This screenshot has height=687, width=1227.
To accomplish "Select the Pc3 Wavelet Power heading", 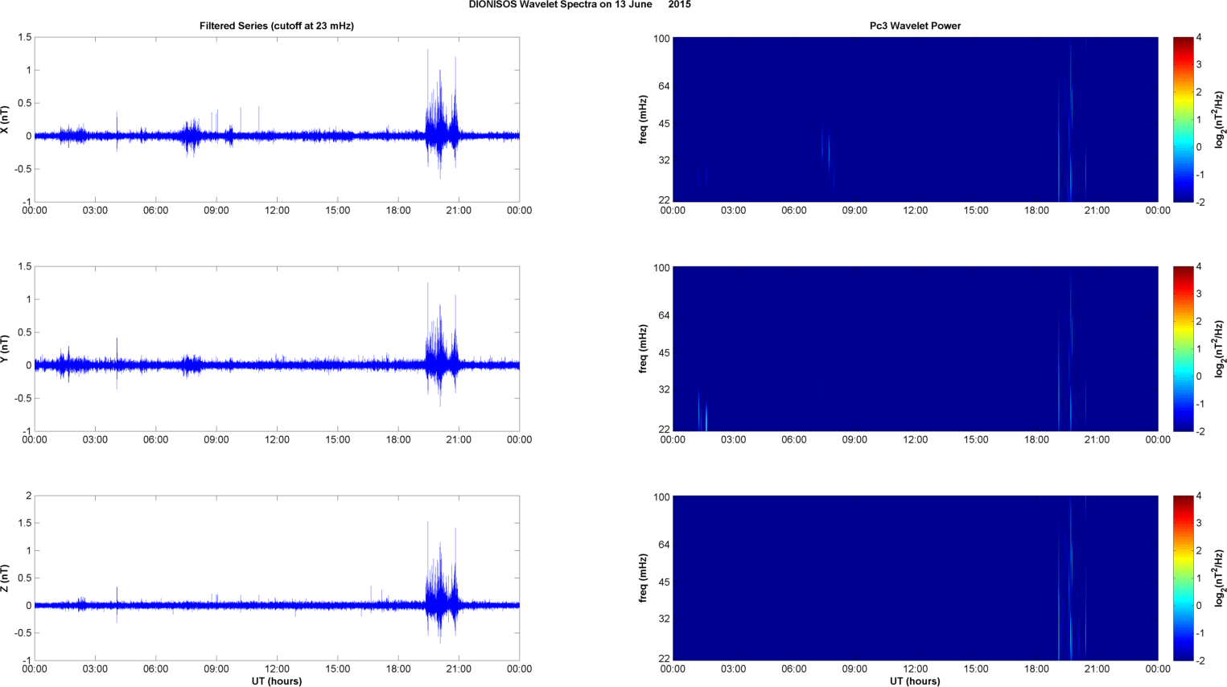I will pyautogui.click(x=915, y=26).
